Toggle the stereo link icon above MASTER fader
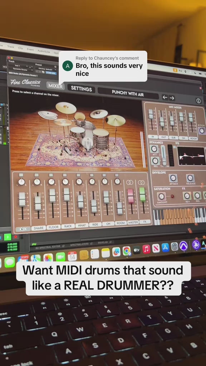 [129, 182]
